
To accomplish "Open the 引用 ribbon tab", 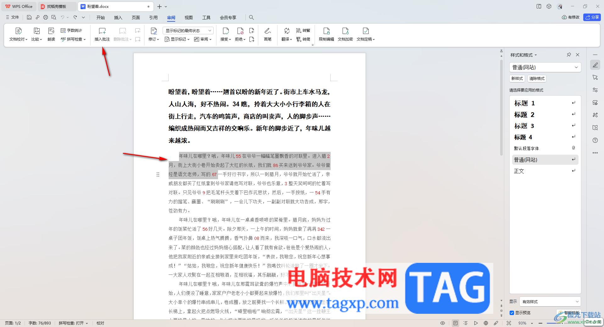I will click(x=154, y=17).
